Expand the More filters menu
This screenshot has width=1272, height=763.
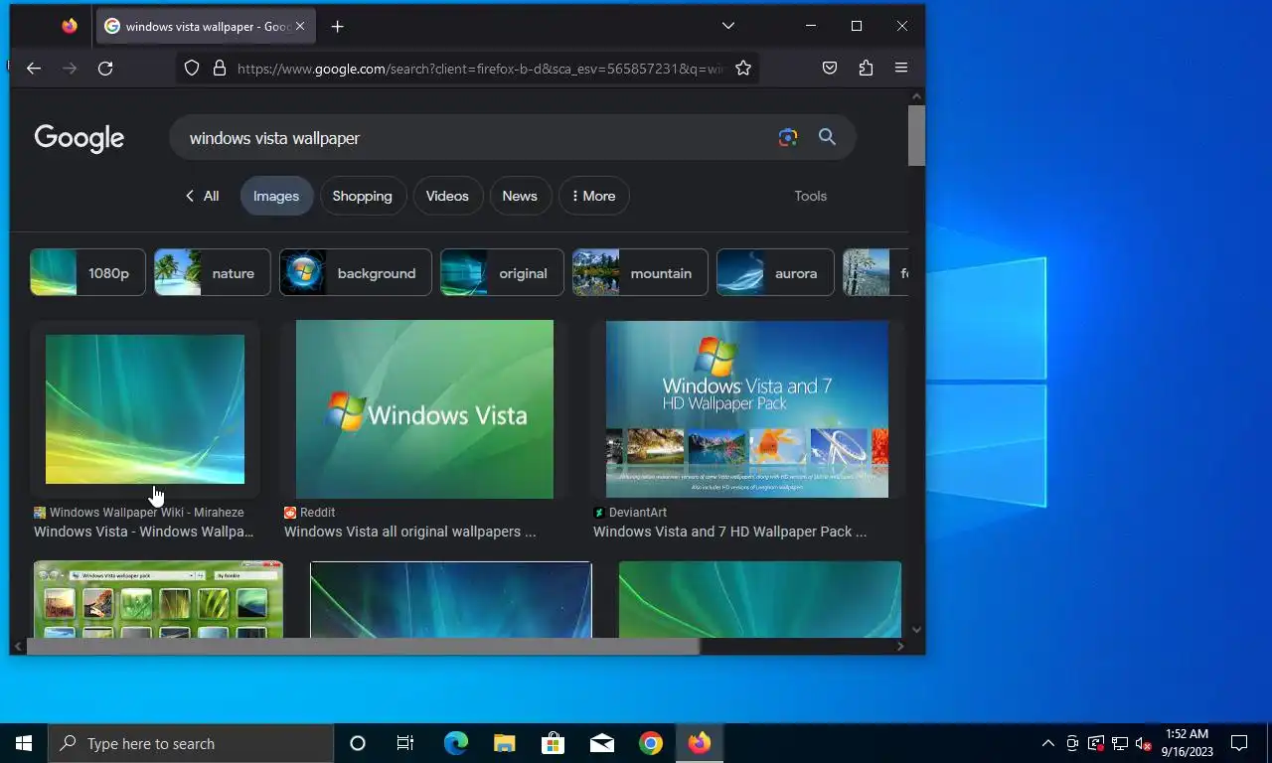point(593,196)
